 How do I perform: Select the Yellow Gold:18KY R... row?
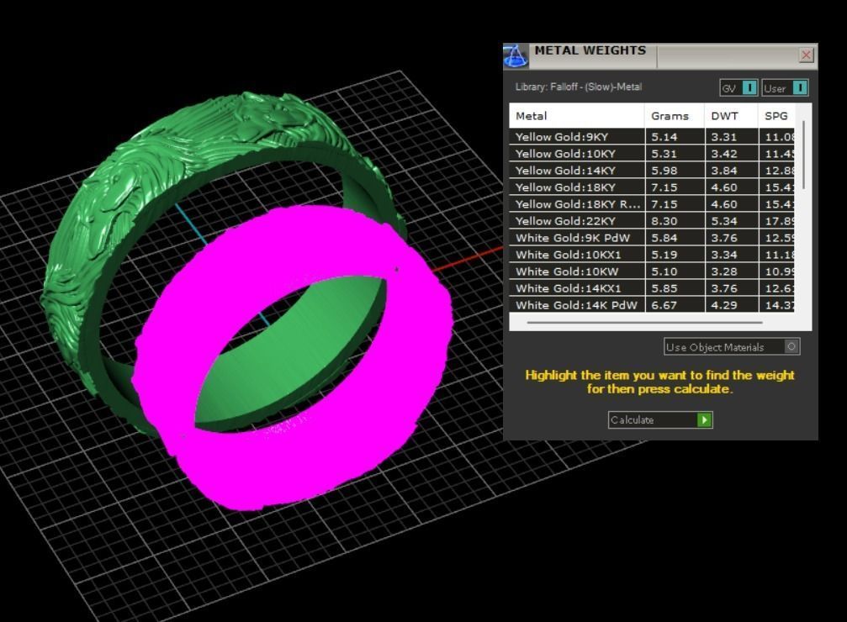652,204
